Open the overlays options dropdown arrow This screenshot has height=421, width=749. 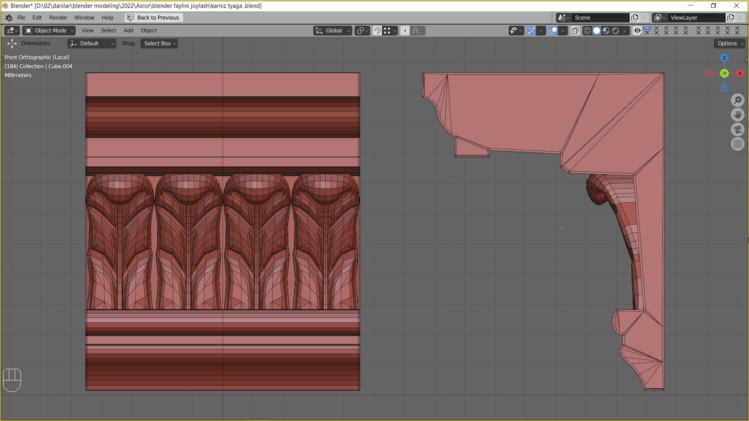[563, 30]
